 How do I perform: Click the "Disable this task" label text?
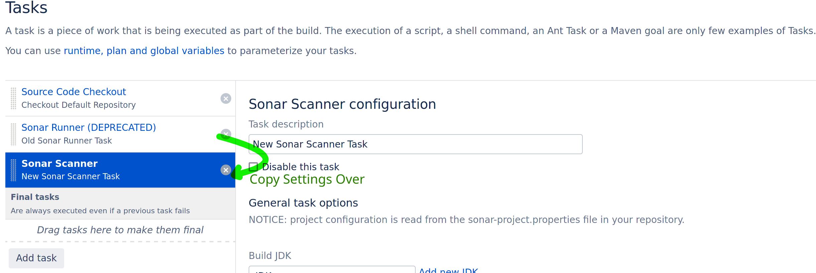click(301, 167)
